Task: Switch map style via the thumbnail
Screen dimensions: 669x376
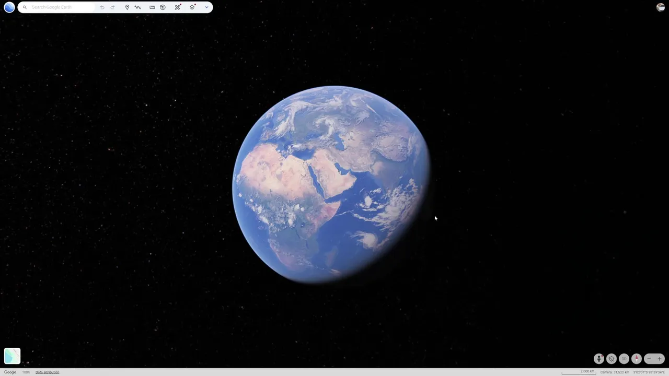Action: (x=13, y=356)
